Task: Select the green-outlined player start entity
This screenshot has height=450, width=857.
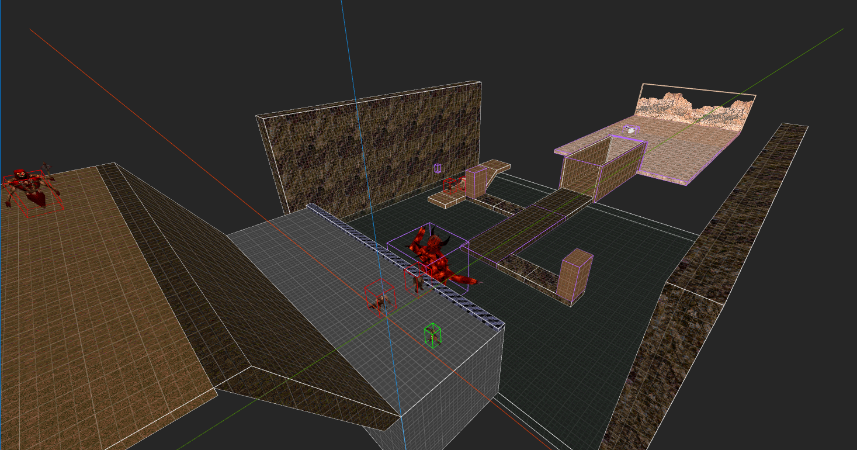Action: tap(432, 335)
